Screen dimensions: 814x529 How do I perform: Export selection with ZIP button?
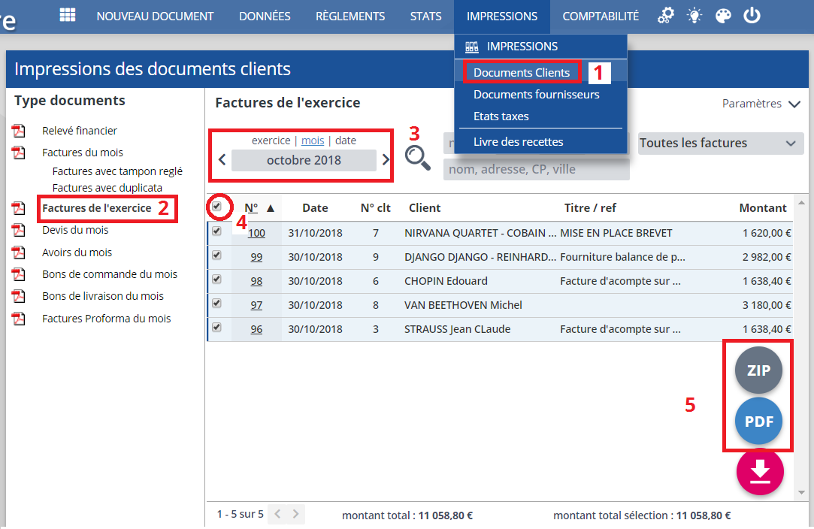pyautogui.click(x=758, y=370)
